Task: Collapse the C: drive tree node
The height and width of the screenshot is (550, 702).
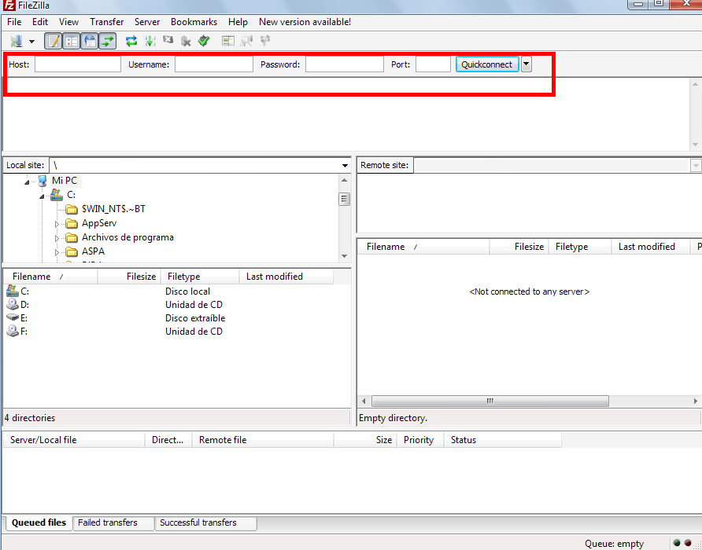Action: click(x=42, y=196)
